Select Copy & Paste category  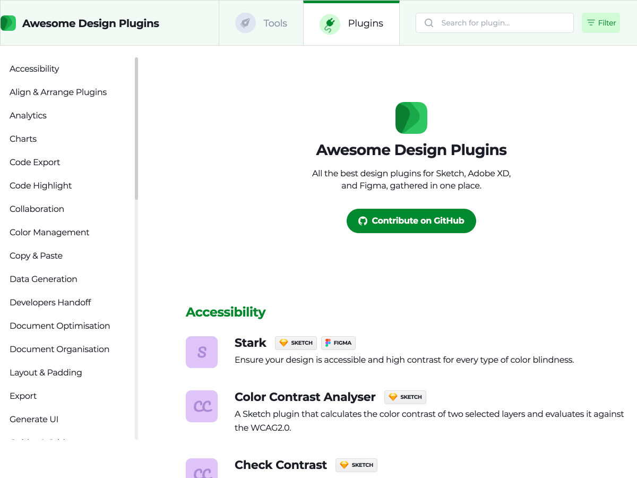[x=36, y=256]
